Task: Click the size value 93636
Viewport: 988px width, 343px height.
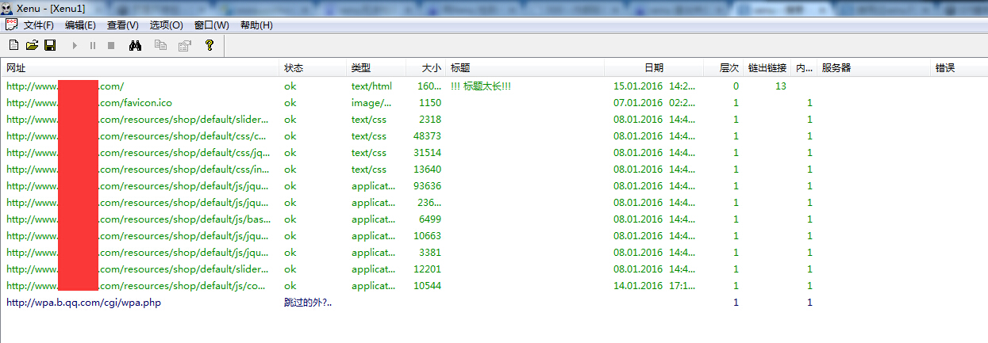Action: [x=428, y=186]
